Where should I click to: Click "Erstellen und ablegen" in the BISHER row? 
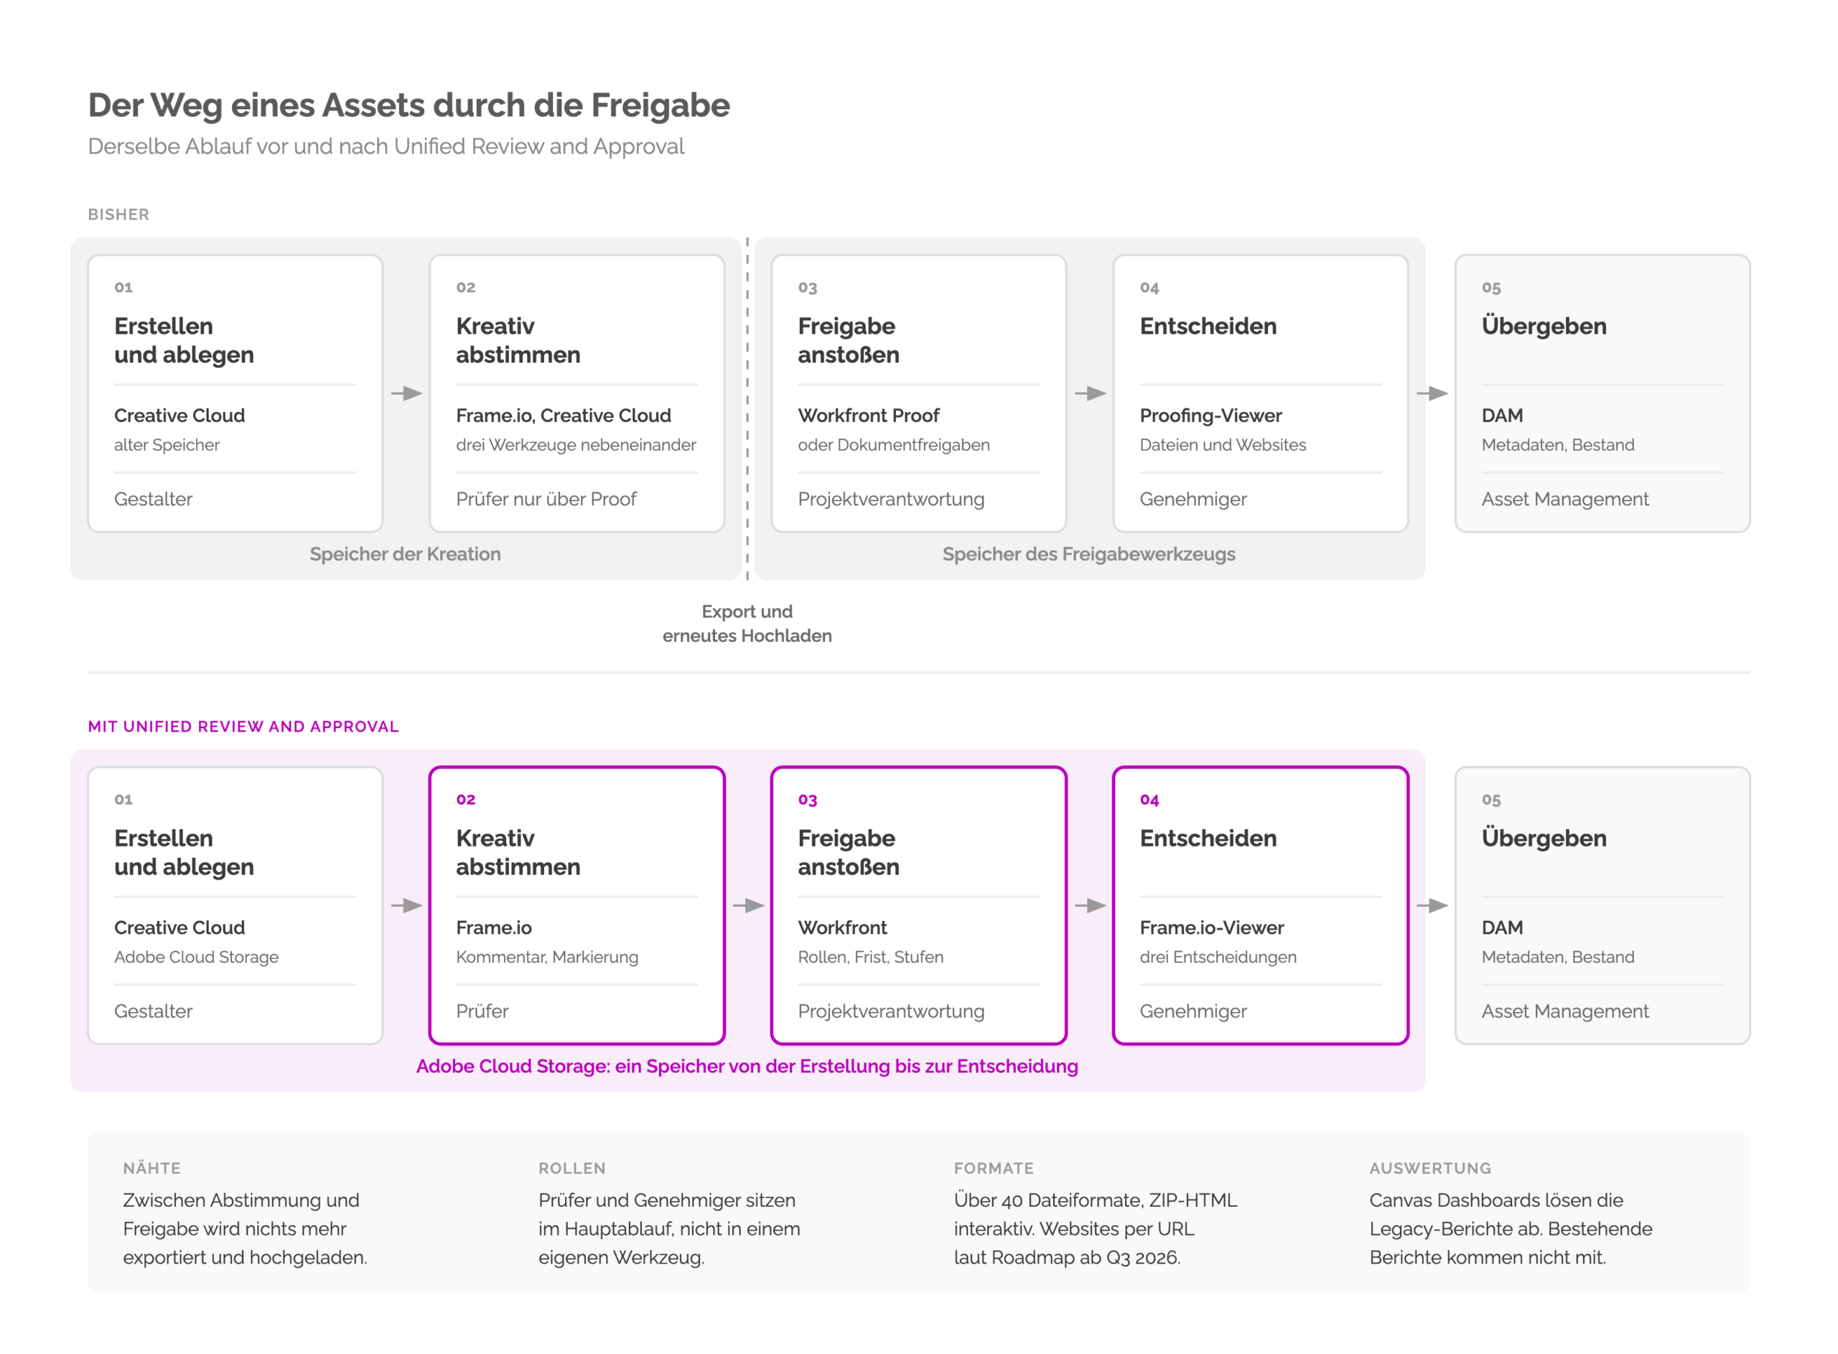[185, 340]
